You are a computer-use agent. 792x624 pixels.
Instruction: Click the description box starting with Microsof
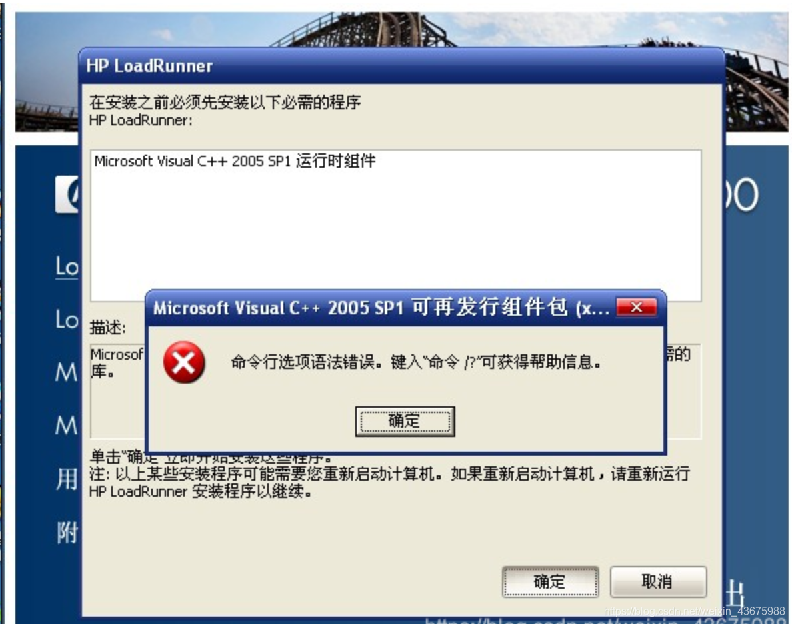click(117, 390)
